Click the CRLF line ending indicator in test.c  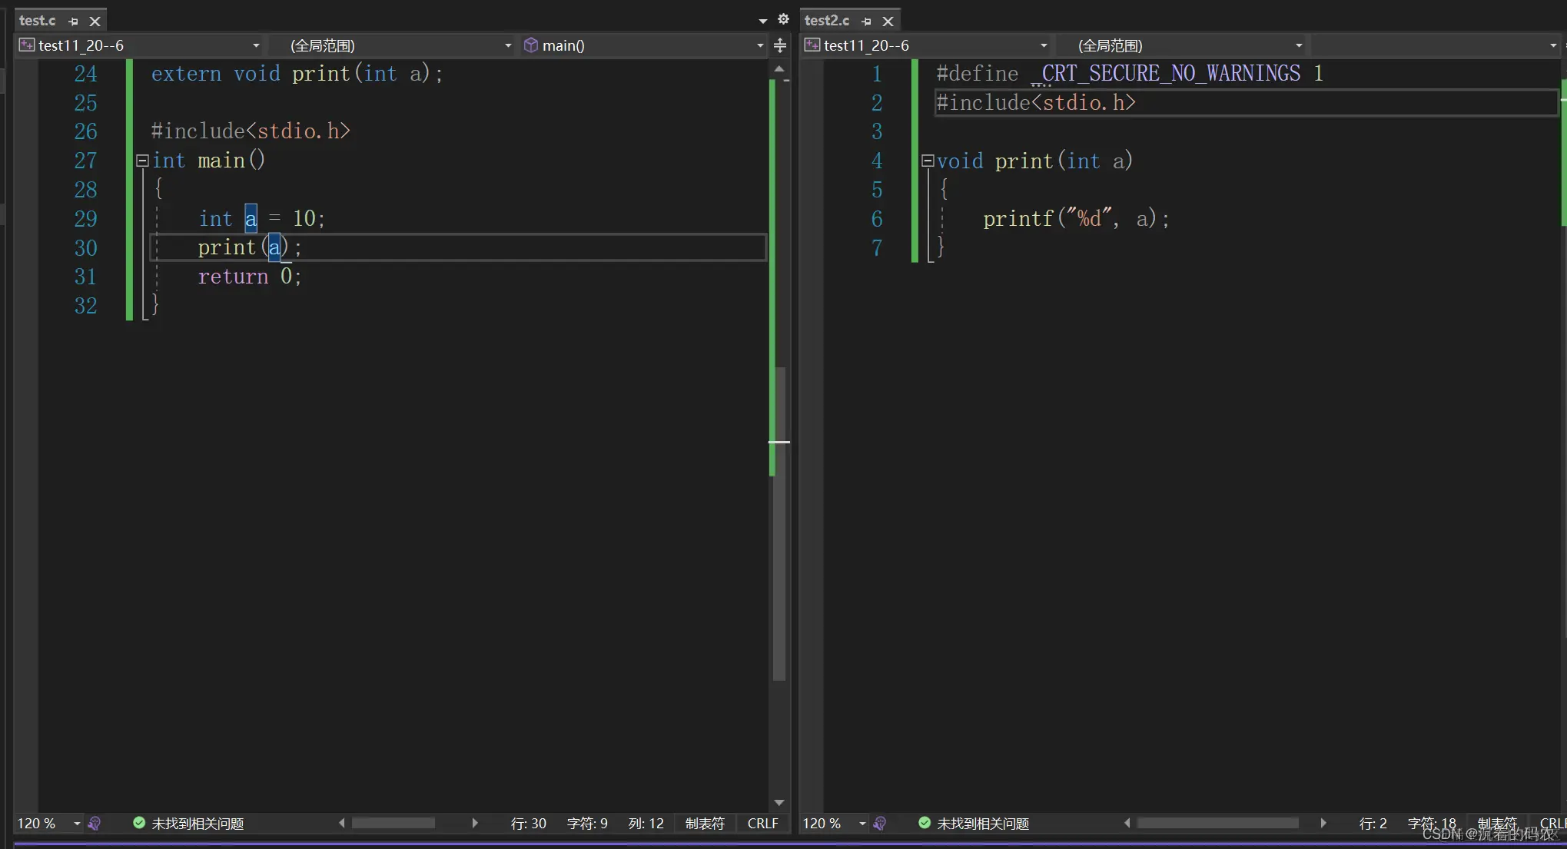coord(762,824)
